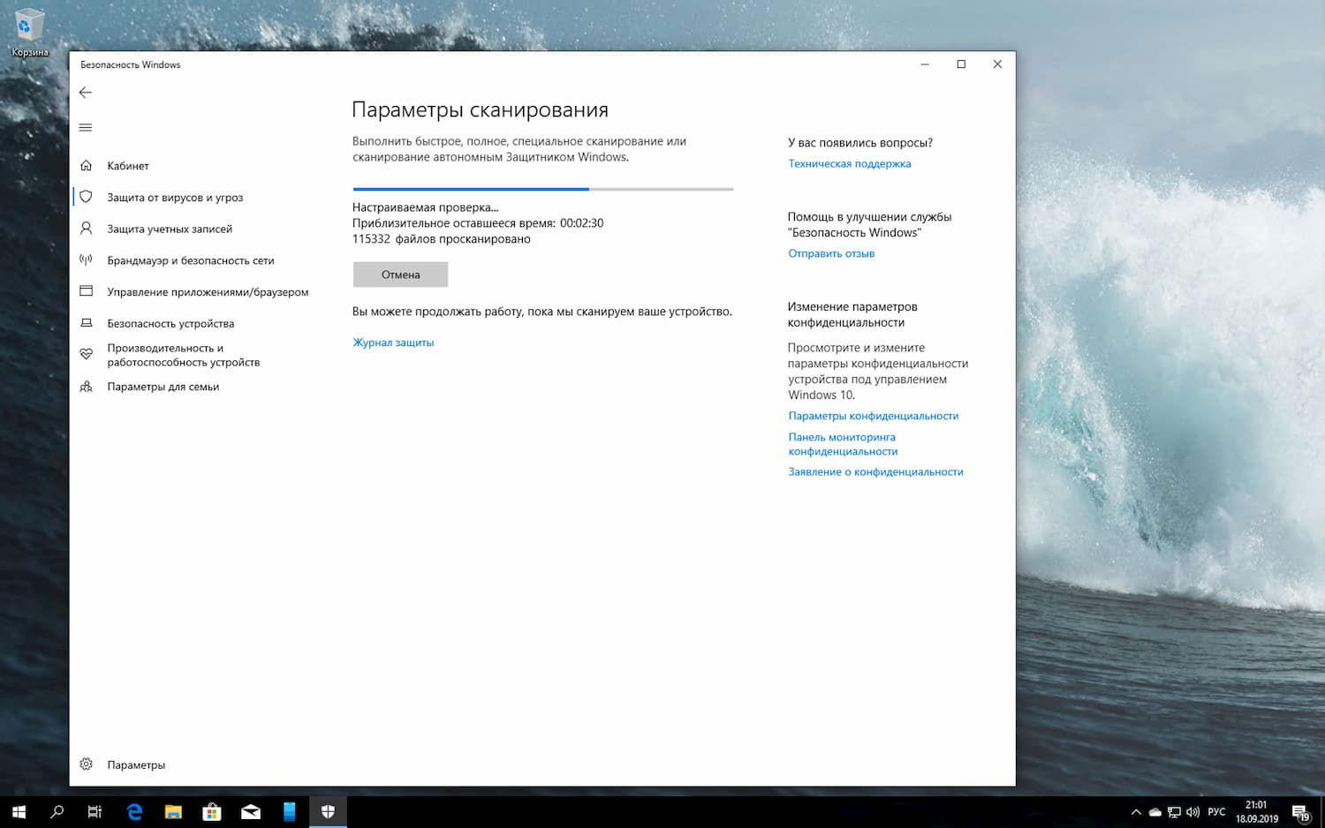
Task: Open Брандмауэр и безопасность сети network icon
Action: pyautogui.click(x=86, y=260)
